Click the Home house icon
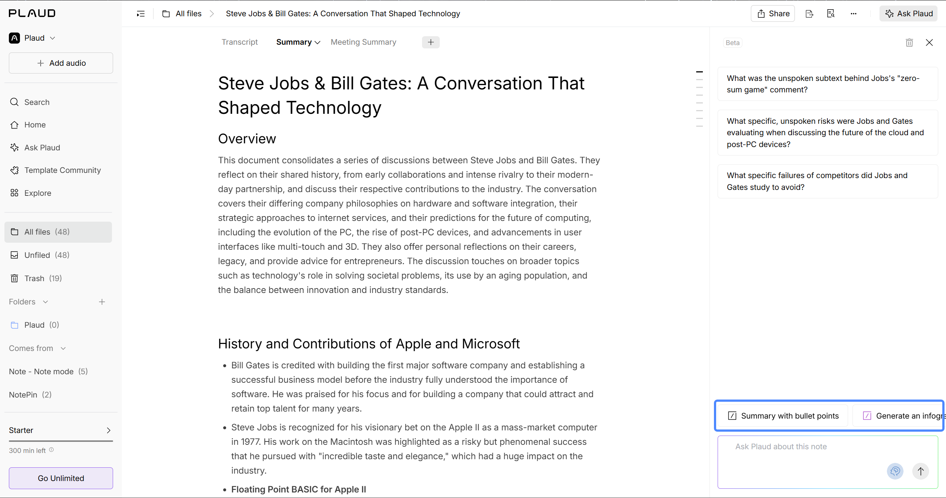 (x=14, y=125)
